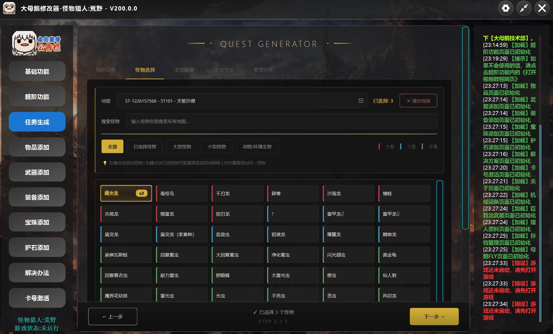Open 基础功能 in the sidebar

(x=37, y=71)
